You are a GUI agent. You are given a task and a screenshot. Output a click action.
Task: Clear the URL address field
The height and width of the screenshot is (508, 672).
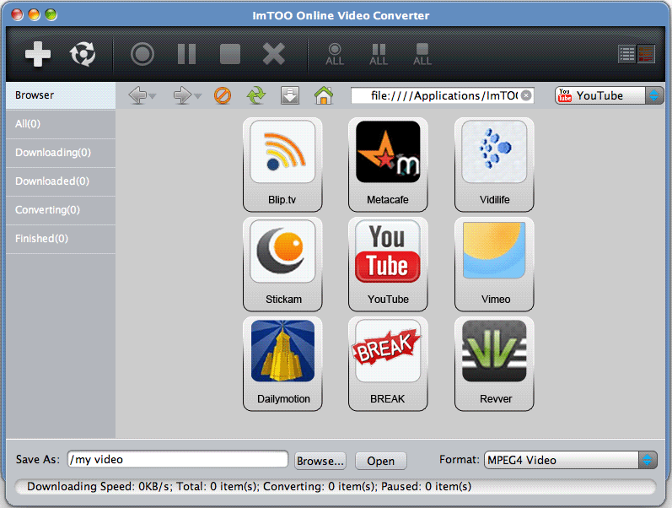click(526, 95)
